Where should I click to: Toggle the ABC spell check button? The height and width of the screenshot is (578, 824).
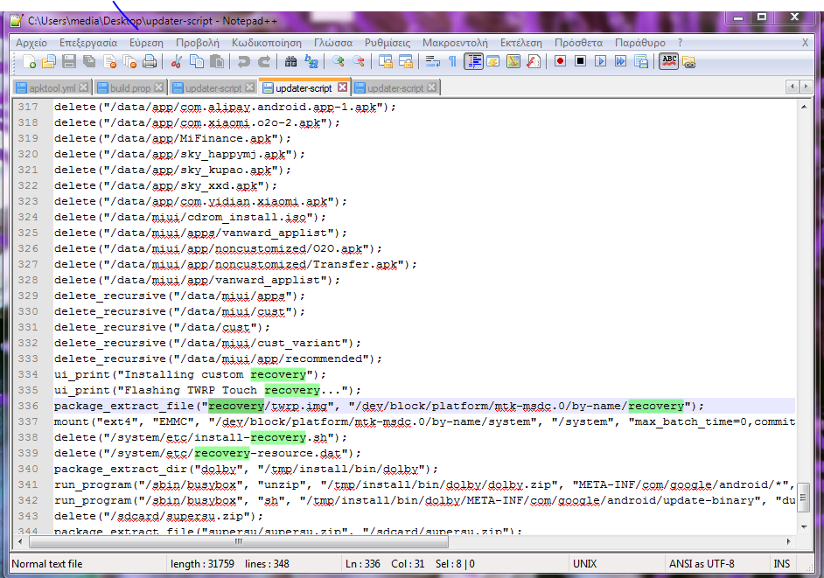669,61
